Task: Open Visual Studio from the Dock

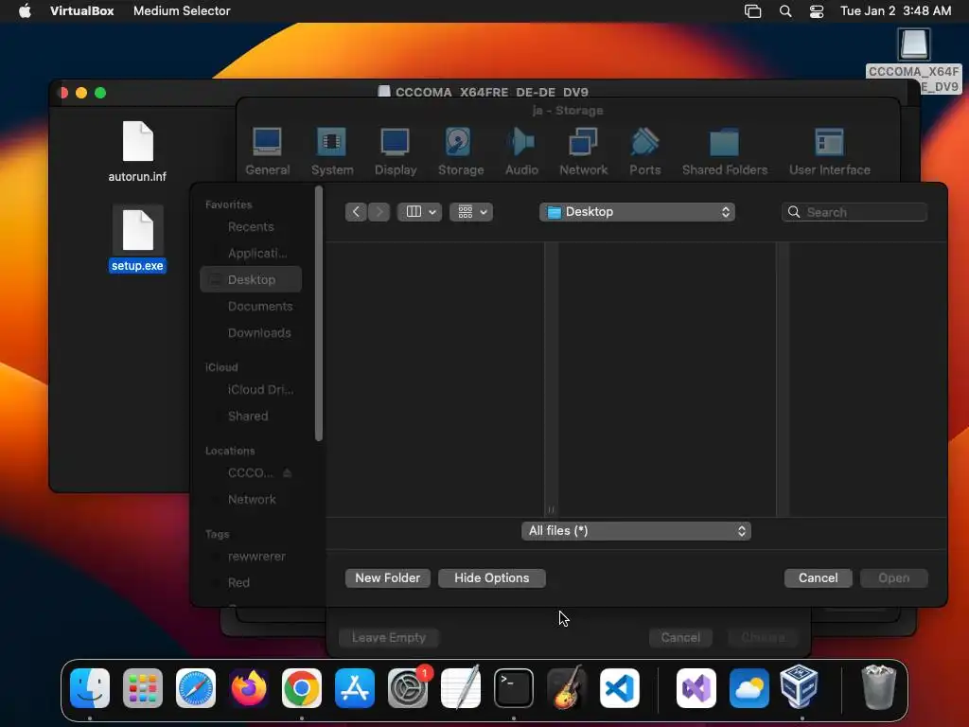Action: point(696,688)
